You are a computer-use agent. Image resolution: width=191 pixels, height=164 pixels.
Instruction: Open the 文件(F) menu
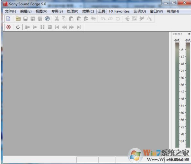point(11,11)
